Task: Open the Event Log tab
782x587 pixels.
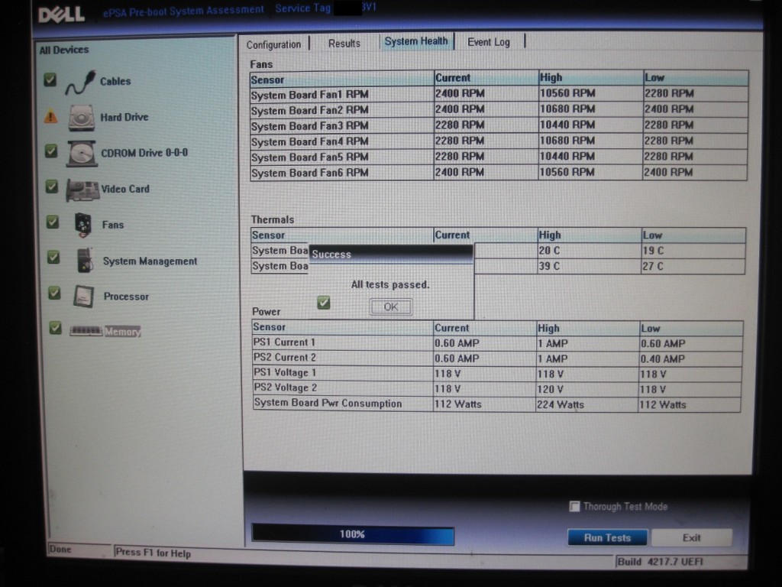Action: pyautogui.click(x=489, y=42)
